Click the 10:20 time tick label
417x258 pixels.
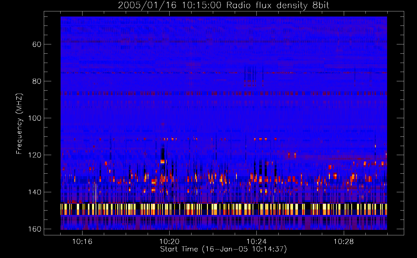click(169, 242)
